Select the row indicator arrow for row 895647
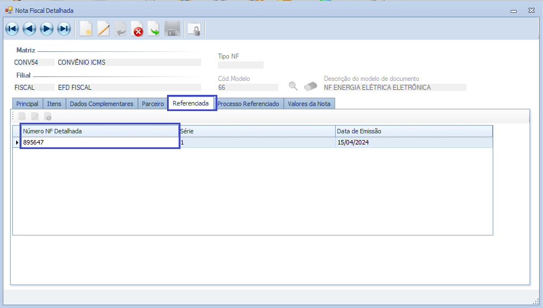 (17, 142)
